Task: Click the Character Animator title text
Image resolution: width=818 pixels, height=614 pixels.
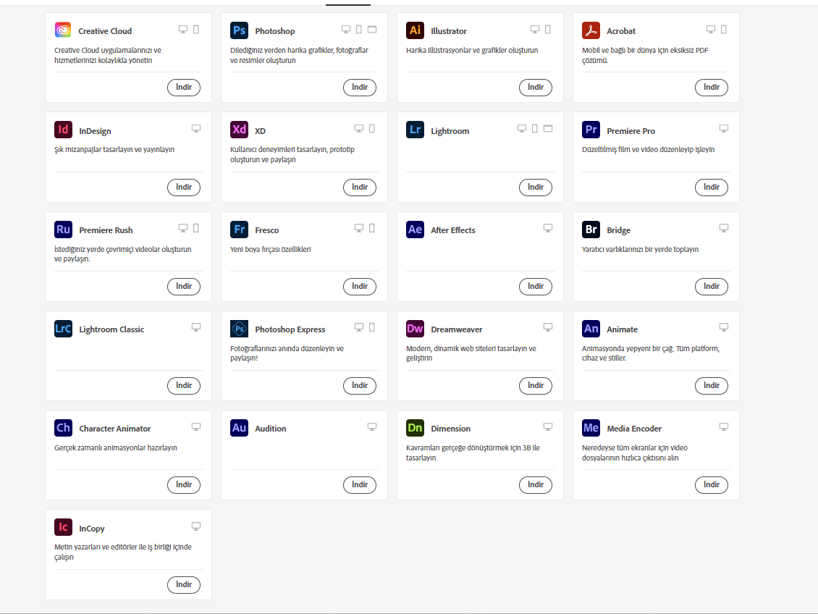Action: click(x=115, y=429)
